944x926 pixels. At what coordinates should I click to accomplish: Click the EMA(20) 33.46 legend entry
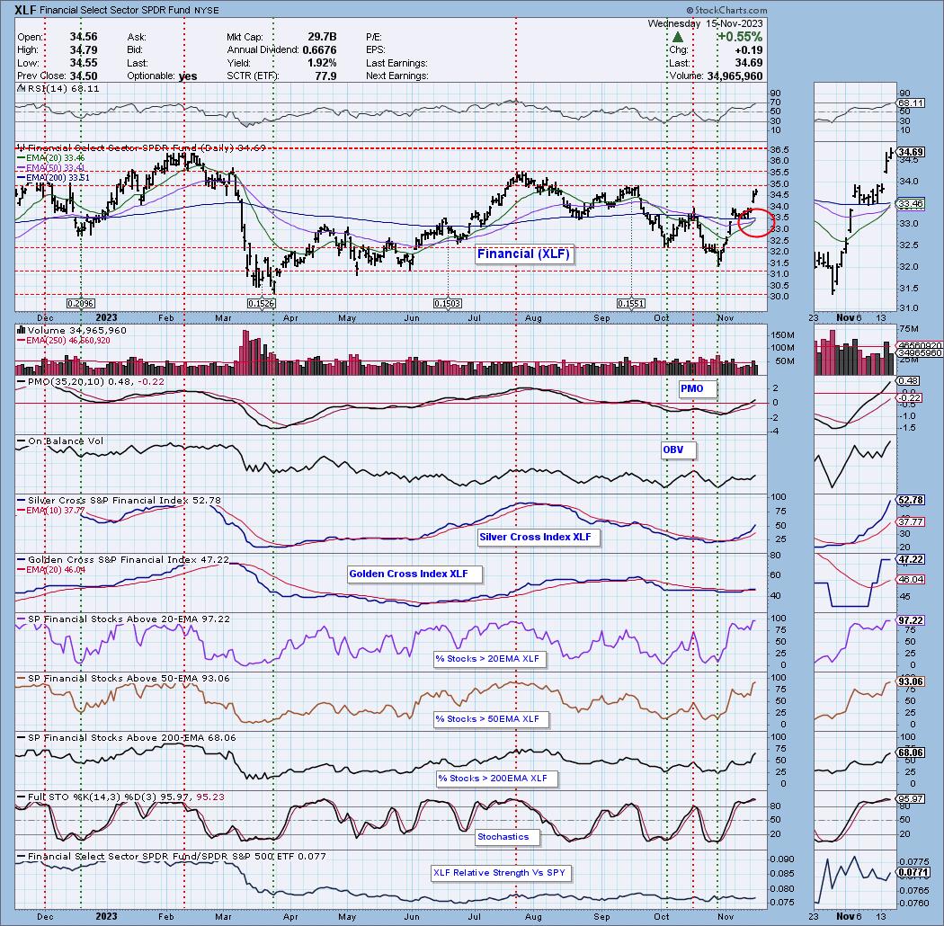pyautogui.click(x=50, y=157)
